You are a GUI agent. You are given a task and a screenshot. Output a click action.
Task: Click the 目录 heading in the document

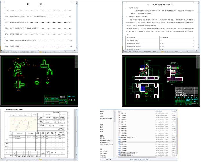tap(35, 4)
